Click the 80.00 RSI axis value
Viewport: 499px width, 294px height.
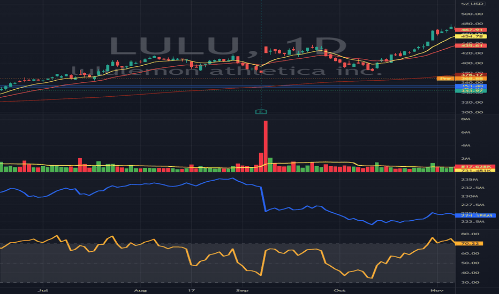click(x=470, y=234)
